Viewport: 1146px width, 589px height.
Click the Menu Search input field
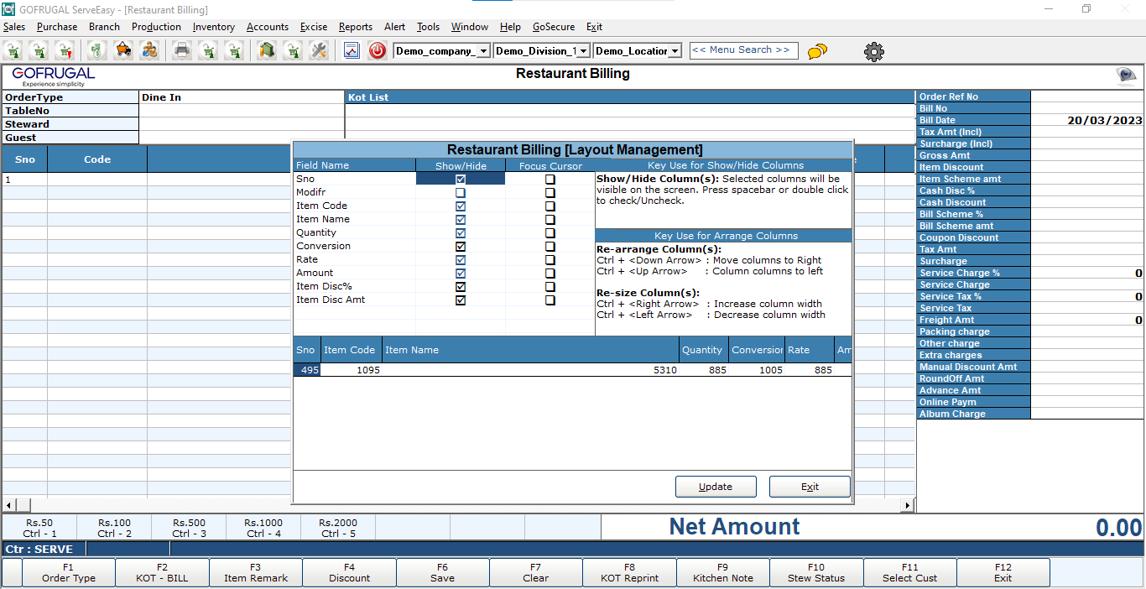point(743,50)
